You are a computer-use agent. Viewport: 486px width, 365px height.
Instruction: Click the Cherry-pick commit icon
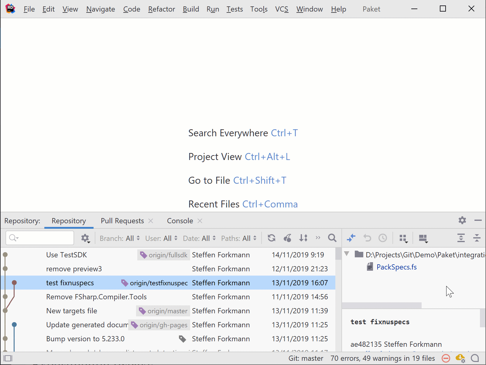click(x=287, y=238)
